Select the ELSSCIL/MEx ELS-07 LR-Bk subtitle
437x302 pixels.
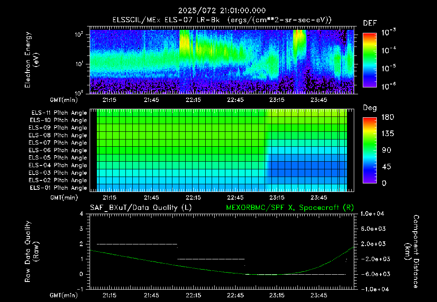click(222, 20)
